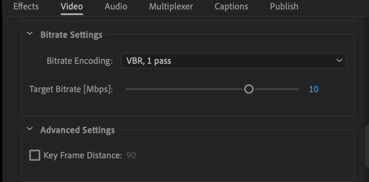Click the Advanced Settings heading text
Viewport: 369px width, 182px height.
(77, 130)
